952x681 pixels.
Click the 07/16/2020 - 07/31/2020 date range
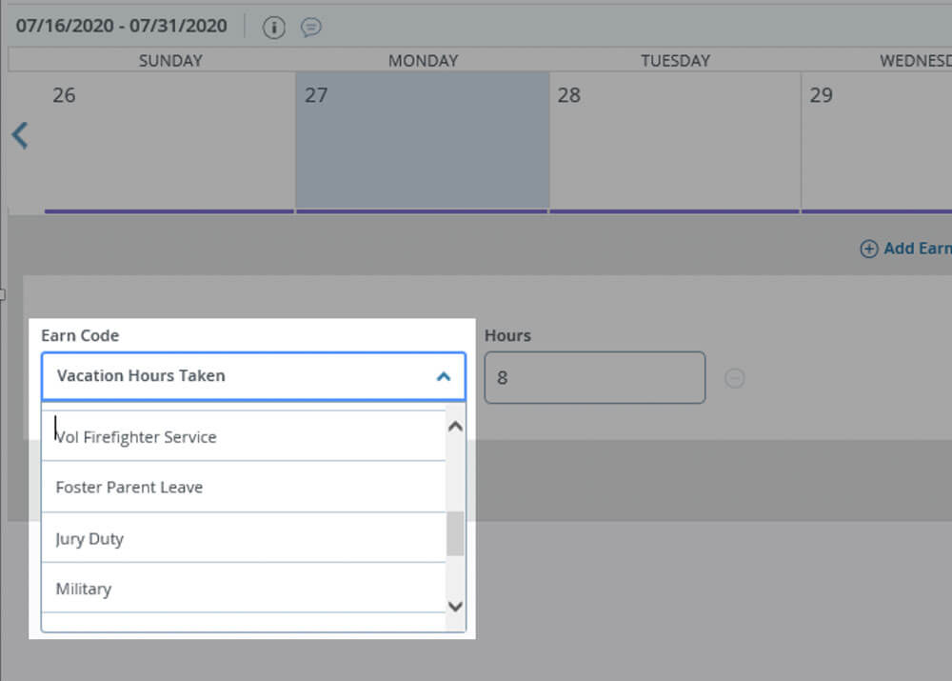tap(120, 27)
